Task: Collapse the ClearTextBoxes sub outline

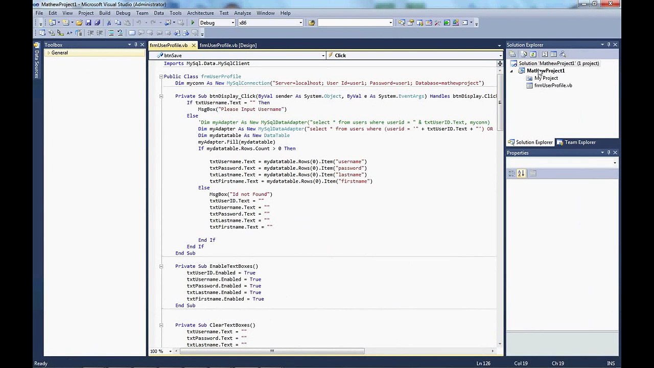Action: click(x=161, y=325)
